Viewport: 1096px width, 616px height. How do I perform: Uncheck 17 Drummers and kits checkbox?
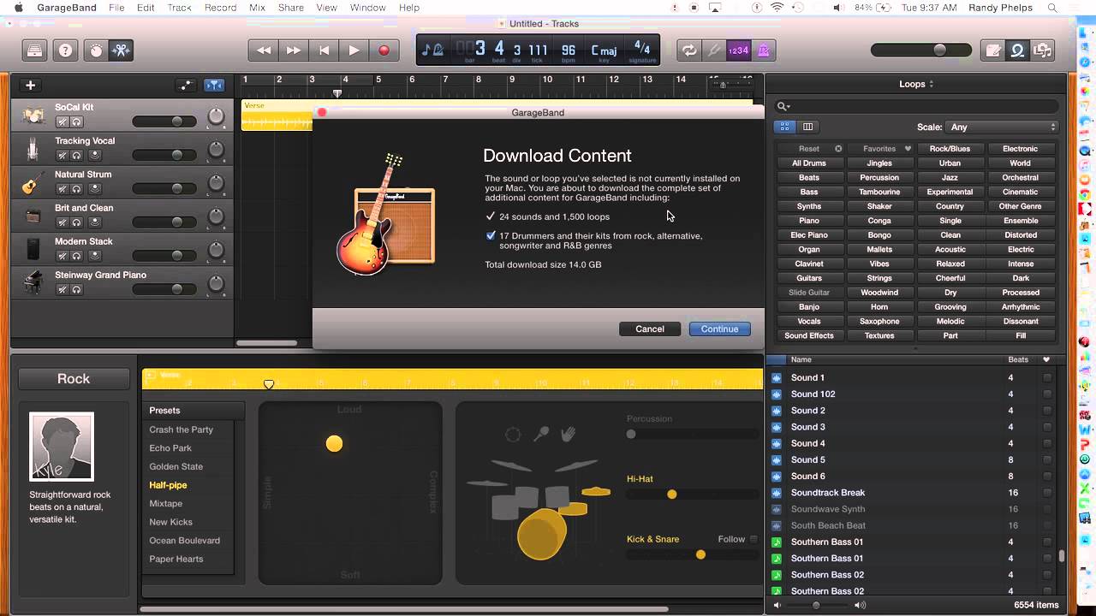tap(491, 235)
